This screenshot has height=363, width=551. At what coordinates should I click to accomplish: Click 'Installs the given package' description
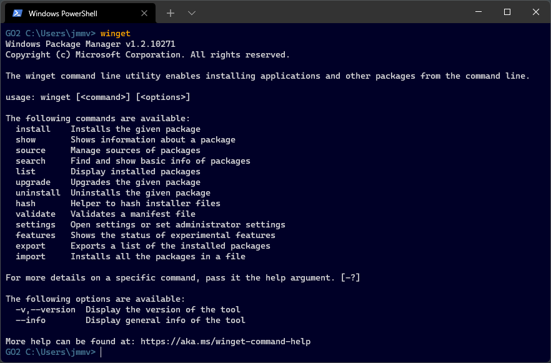click(136, 129)
